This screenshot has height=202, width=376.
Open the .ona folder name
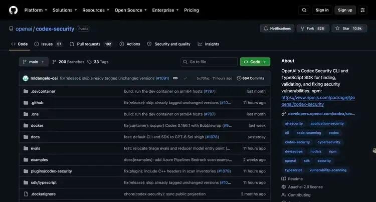[35, 114]
